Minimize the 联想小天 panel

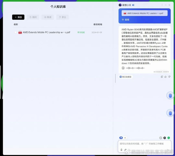(166, 5)
